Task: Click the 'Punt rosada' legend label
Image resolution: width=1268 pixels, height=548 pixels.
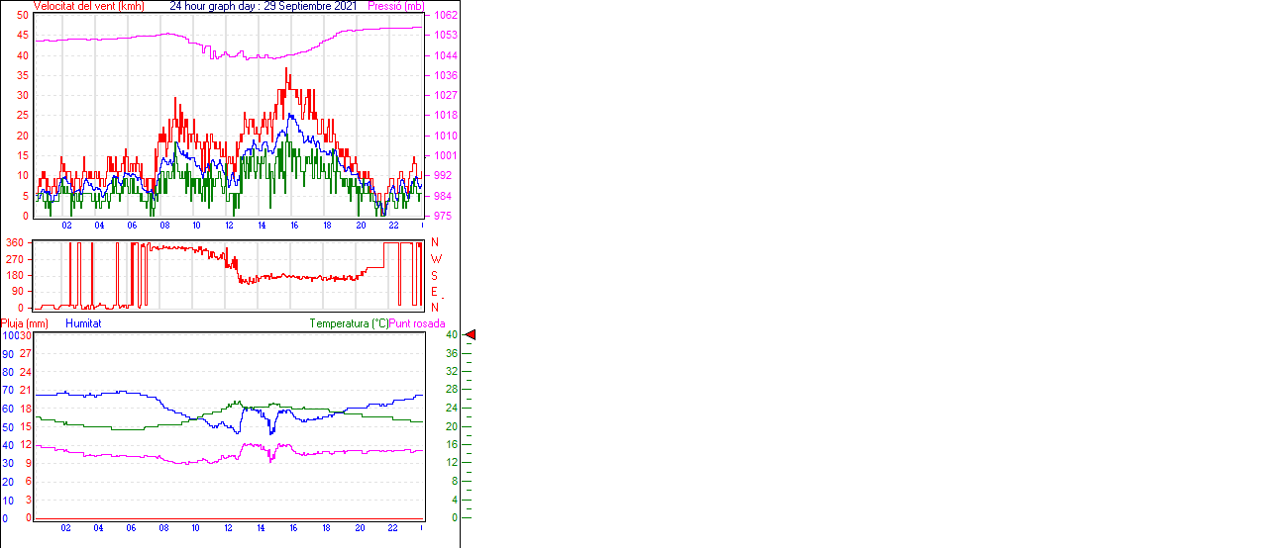Action: (417, 323)
